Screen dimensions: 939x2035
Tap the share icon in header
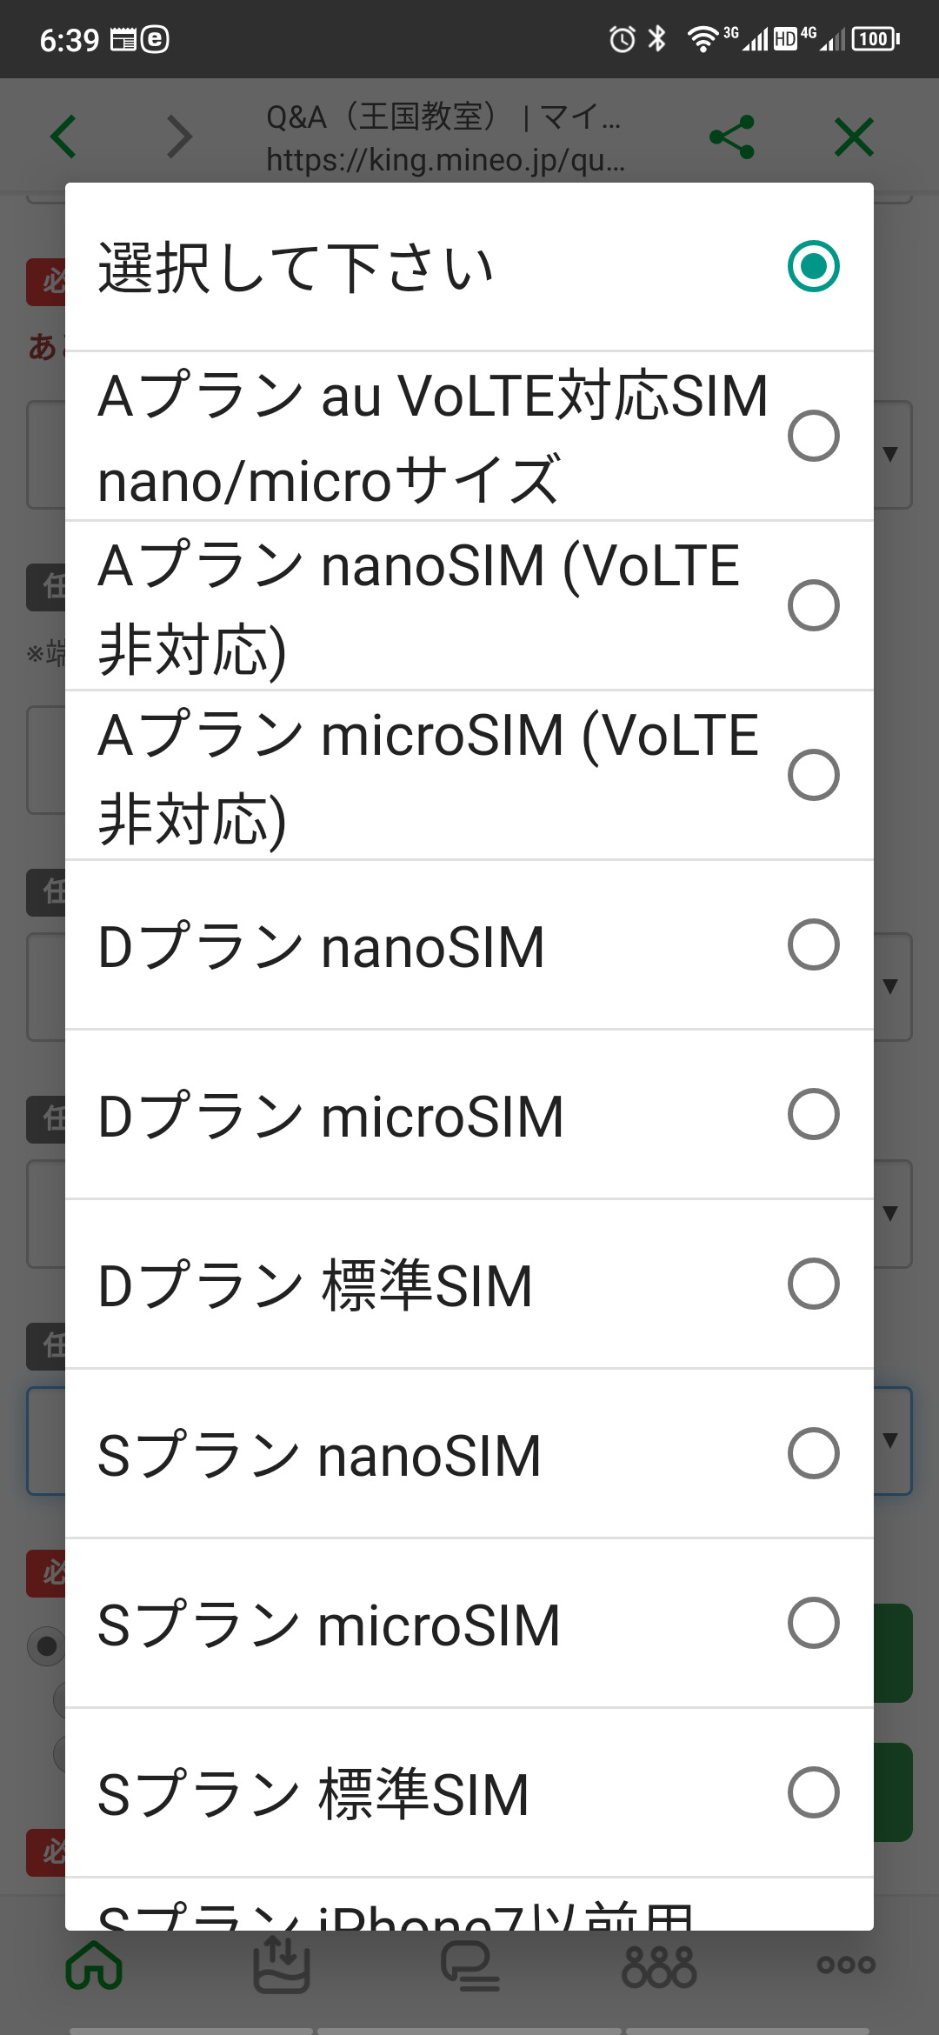[x=731, y=137]
